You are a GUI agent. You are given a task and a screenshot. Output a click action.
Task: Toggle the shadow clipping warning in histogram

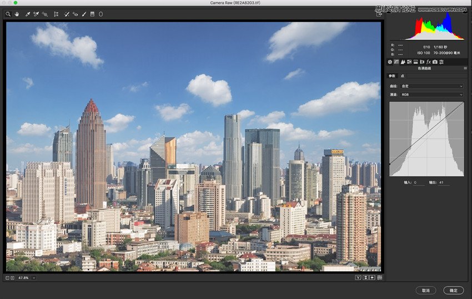[389, 12]
